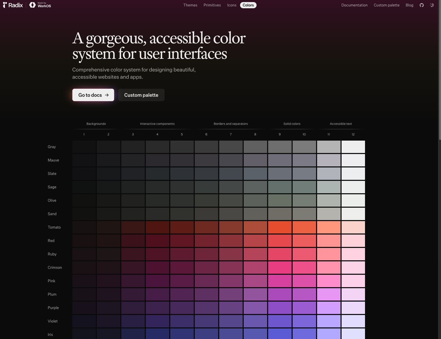Select the Mauve step 11 swatch
The image size is (441, 339).
coord(329,160)
